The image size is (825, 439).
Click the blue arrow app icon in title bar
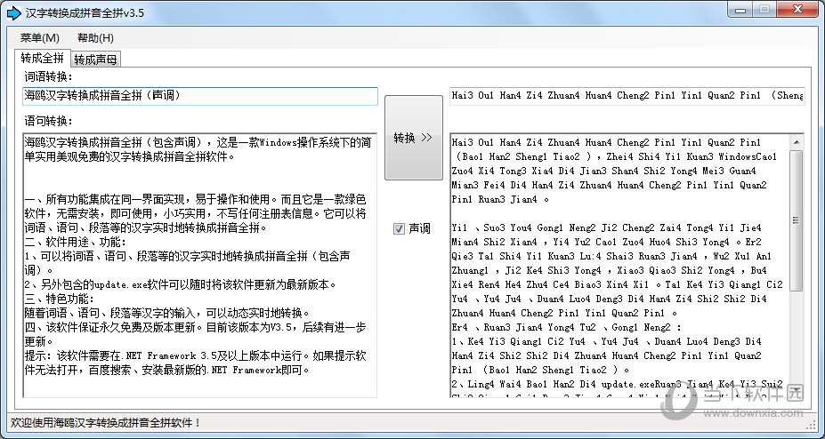point(13,13)
